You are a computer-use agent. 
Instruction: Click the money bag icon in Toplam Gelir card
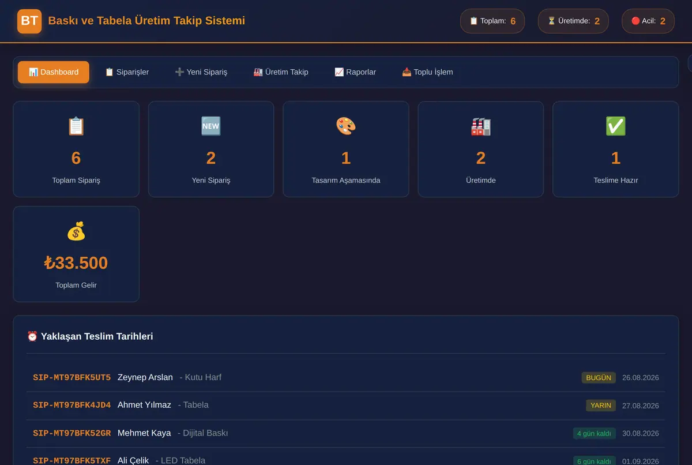(76, 231)
